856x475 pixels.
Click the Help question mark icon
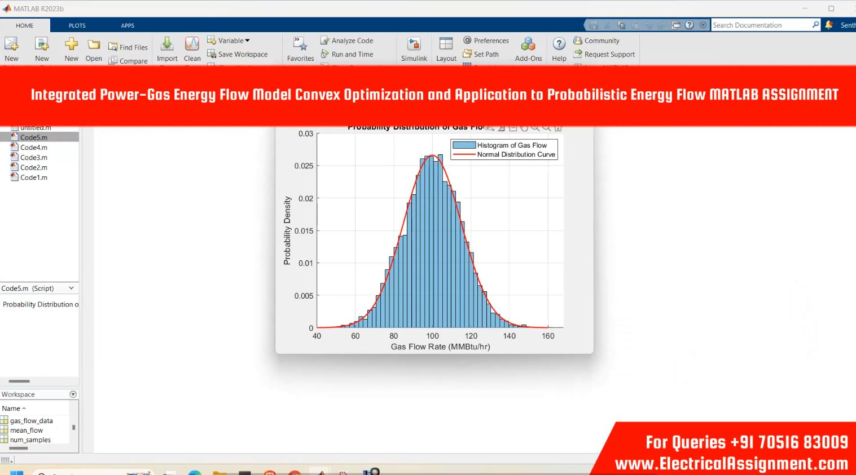coord(559,45)
